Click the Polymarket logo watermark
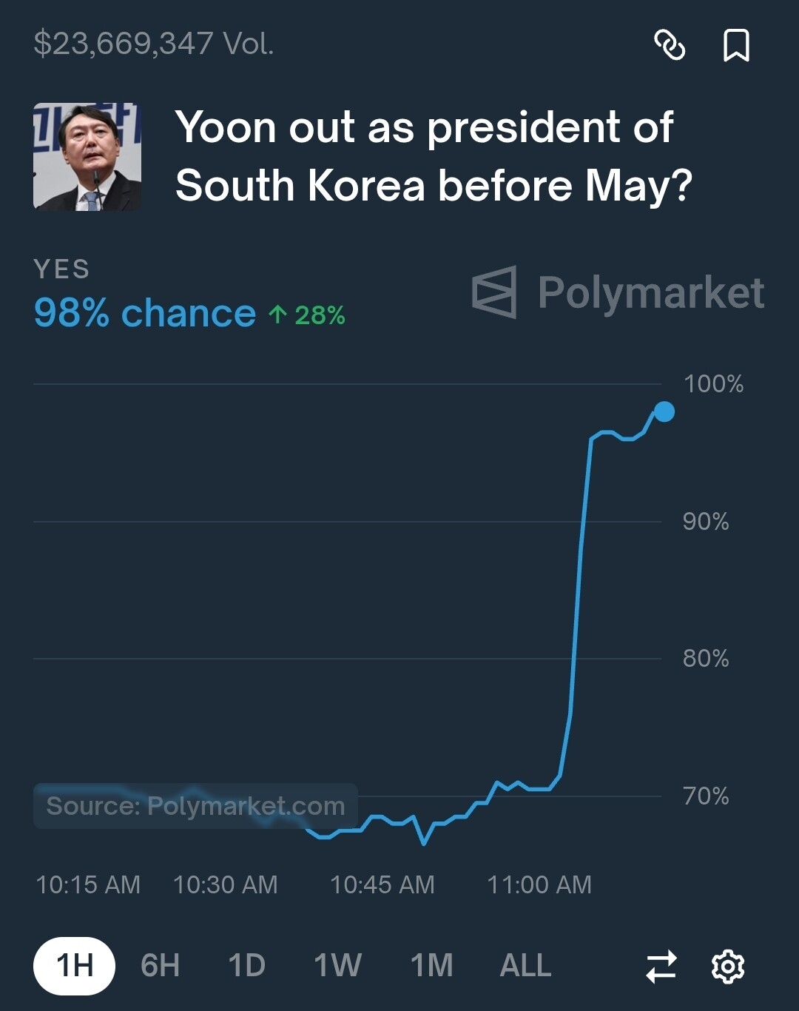Viewport: 799px width, 1011px height. coord(618,292)
